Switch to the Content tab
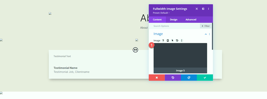Image resolution: width=267 pixels, height=99 pixels. tap(157, 20)
